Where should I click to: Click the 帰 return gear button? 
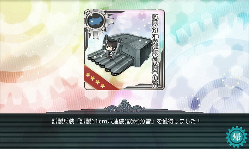pyautogui.click(x=237, y=137)
